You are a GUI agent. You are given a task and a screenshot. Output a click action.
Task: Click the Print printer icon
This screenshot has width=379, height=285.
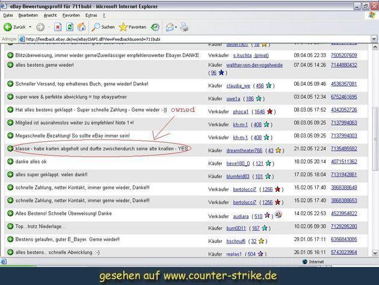[185, 27]
